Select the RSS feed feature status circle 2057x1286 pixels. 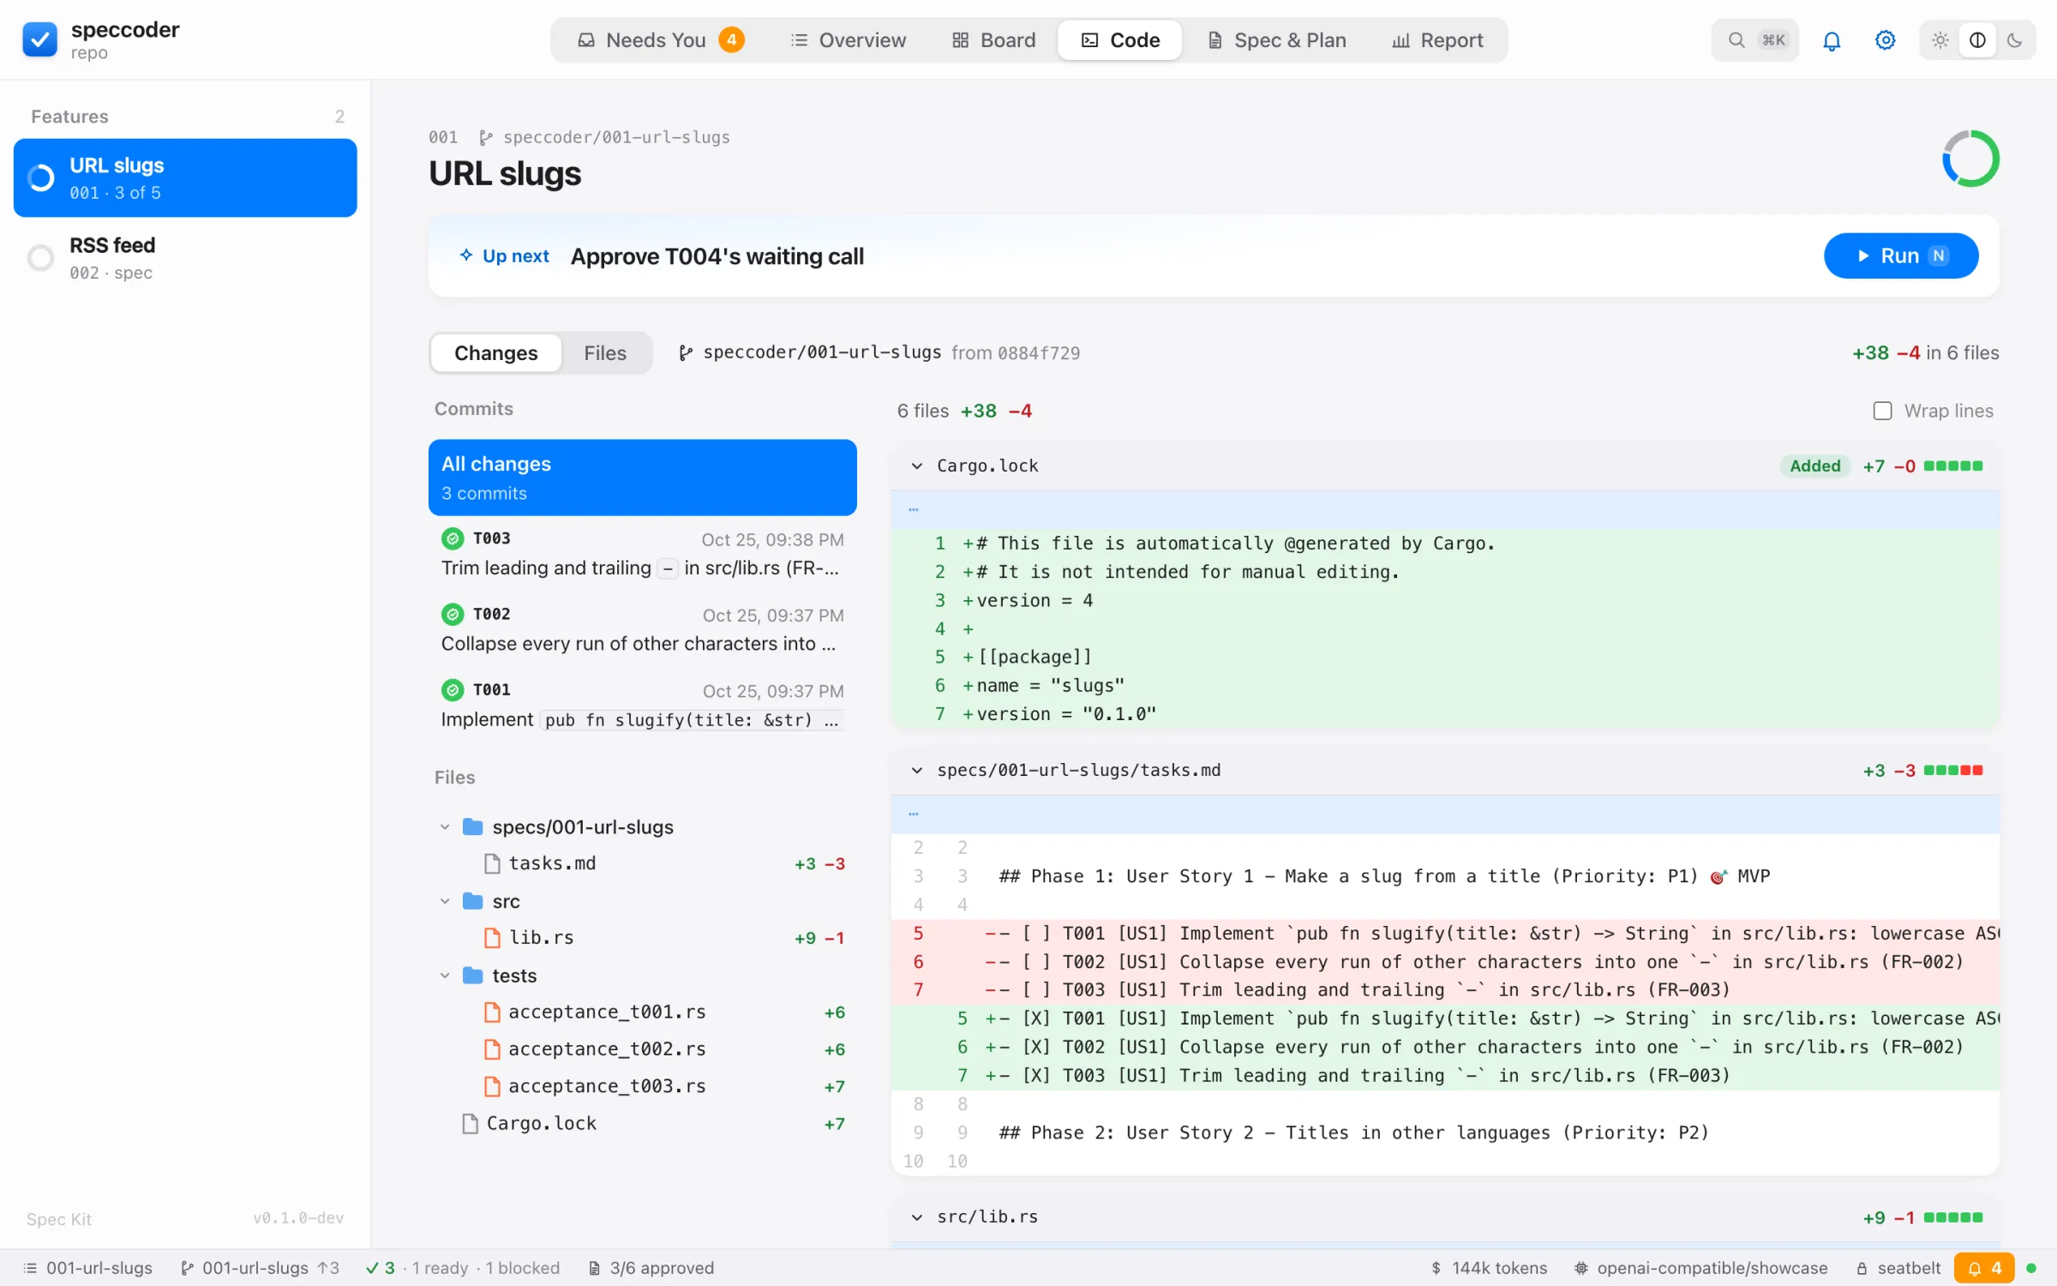tap(40, 257)
